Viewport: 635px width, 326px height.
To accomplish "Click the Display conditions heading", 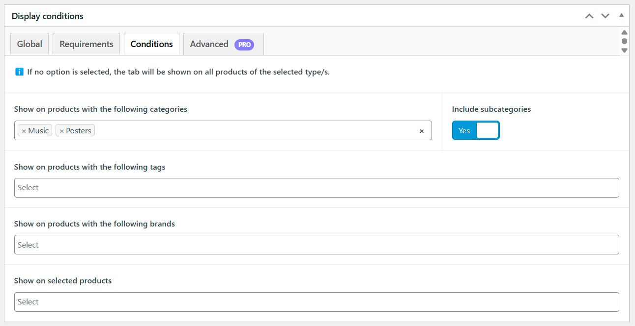I will (x=47, y=16).
